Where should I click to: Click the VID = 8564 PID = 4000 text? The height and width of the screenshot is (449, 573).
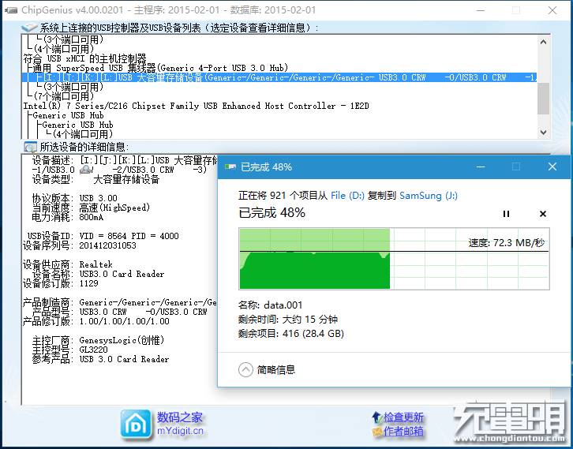129,236
